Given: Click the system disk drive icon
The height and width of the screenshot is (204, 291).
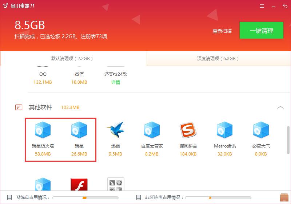Looking at the screenshot, I should point(9,197).
